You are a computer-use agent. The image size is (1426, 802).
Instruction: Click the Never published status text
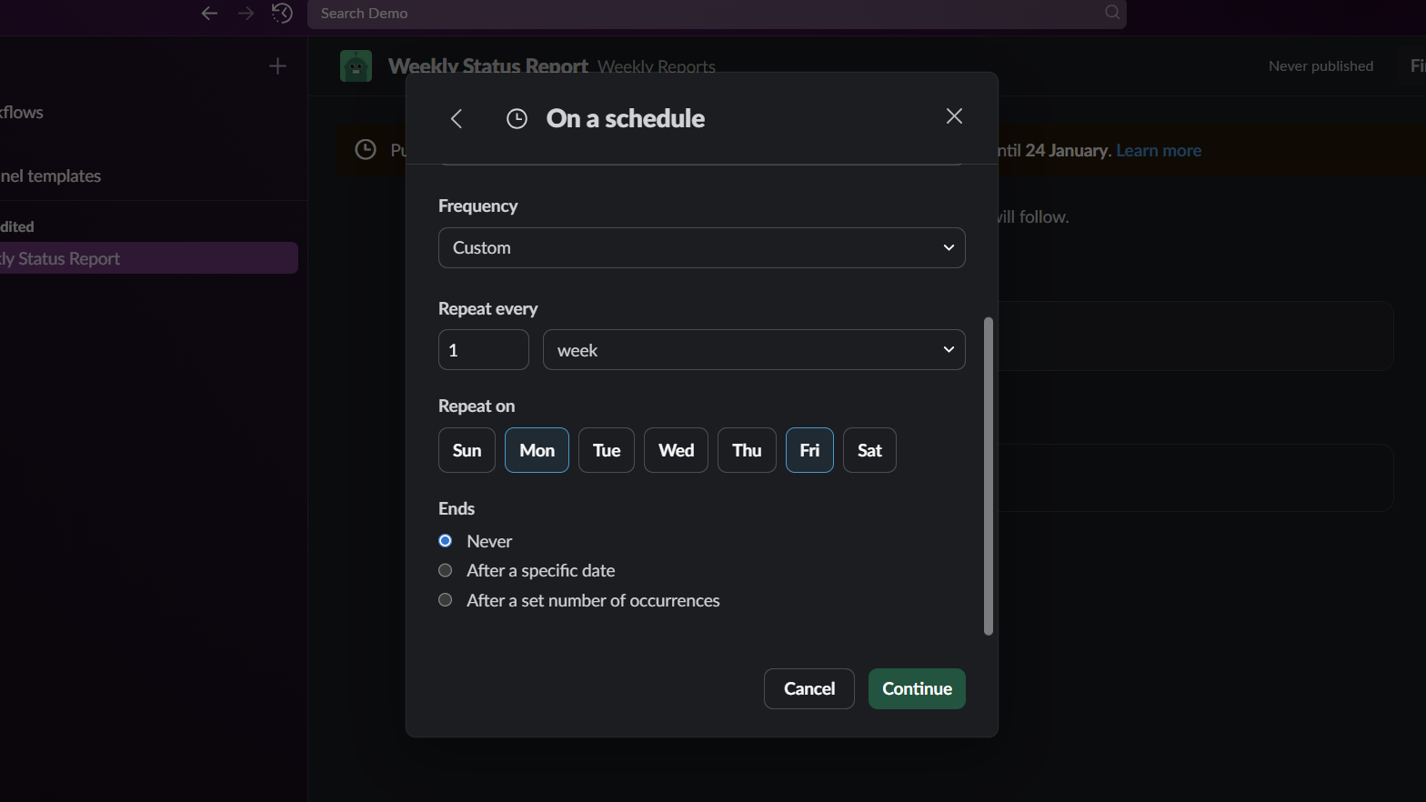point(1321,65)
